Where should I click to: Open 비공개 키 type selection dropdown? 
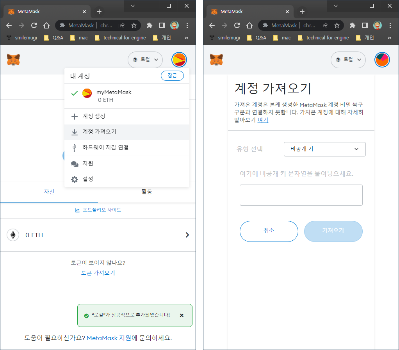click(325, 149)
